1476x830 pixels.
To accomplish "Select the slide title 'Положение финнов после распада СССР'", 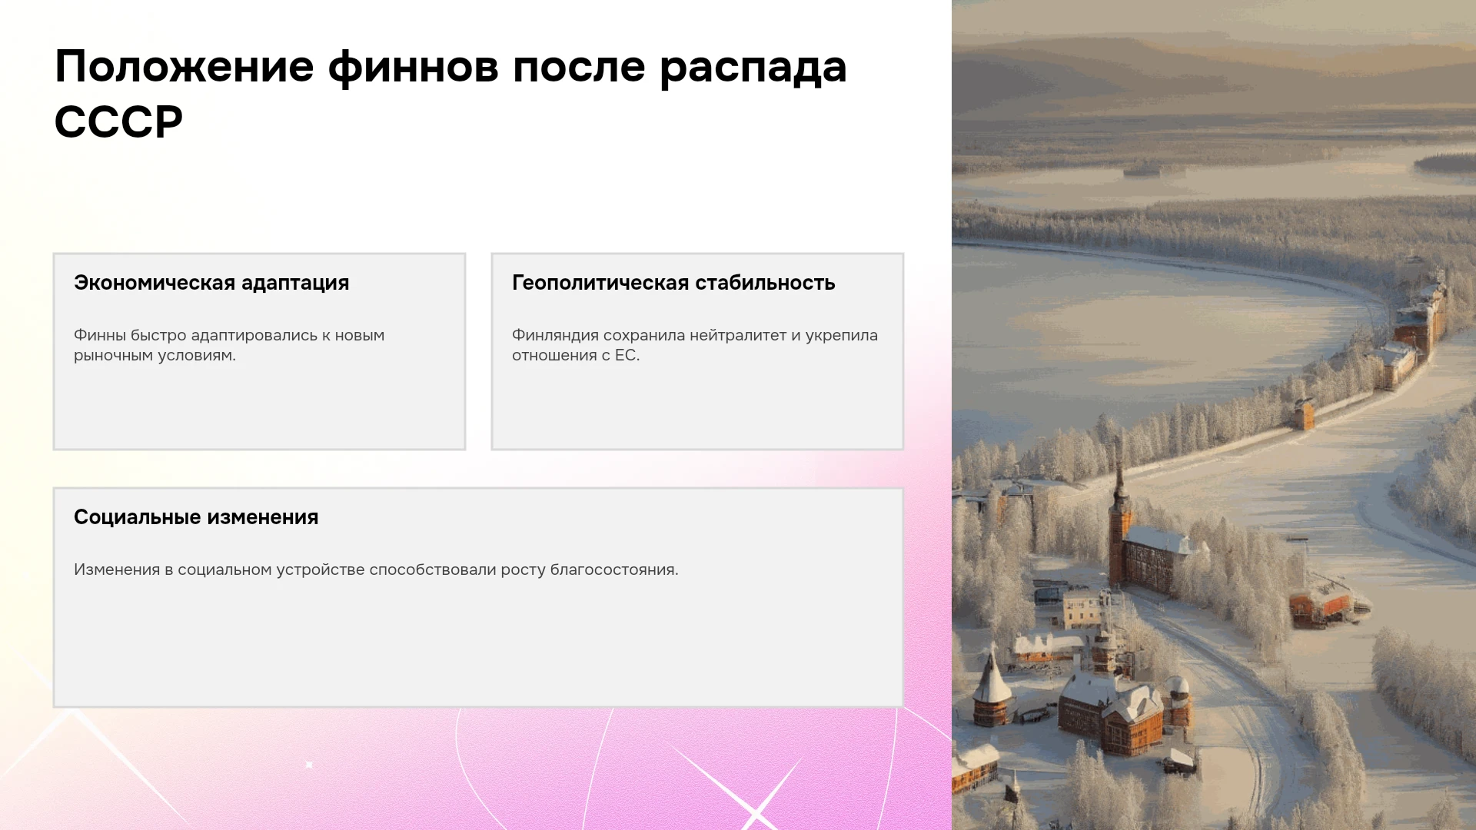I will (450, 94).
